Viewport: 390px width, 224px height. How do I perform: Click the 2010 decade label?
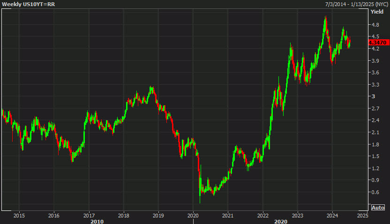coord(97,221)
